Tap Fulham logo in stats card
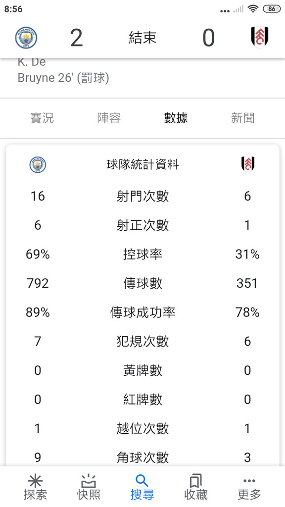Viewport: 285px width, 507px height. point(248,164)
